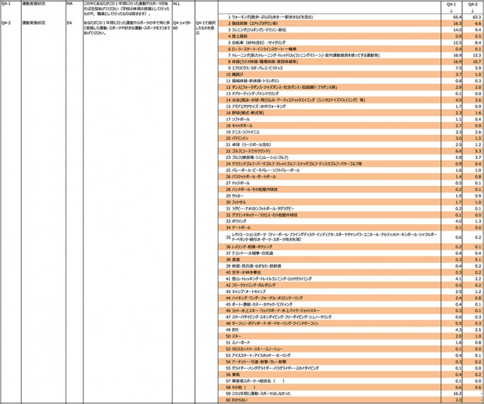The height and width of the screenshot is (404, 484).
Task: Click the Q4-1 column header in results table
Action: tap(451, 4)
